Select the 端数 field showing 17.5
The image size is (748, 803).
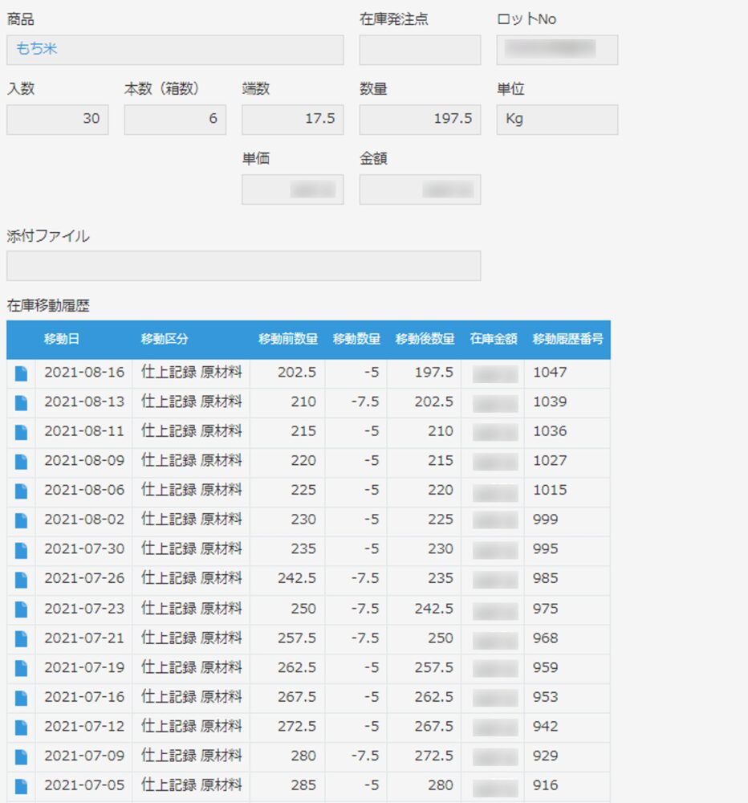292,119
